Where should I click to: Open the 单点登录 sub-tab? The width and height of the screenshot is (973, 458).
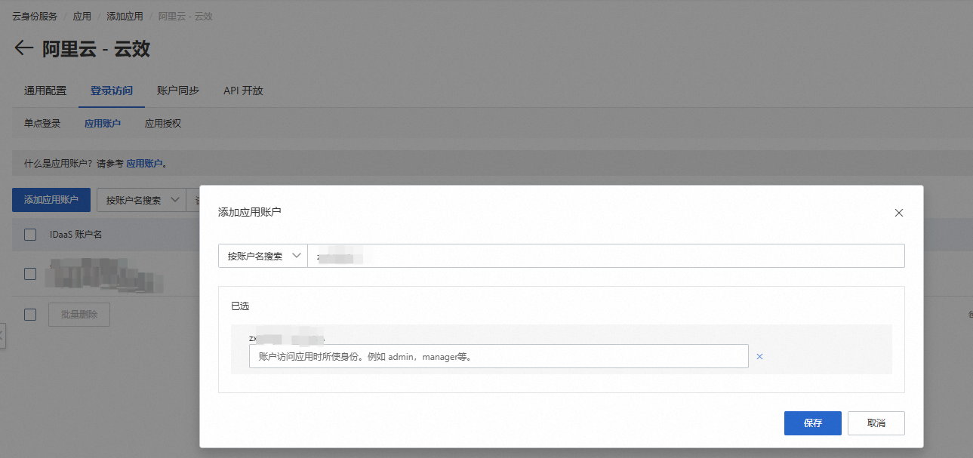tap(42, 123)
